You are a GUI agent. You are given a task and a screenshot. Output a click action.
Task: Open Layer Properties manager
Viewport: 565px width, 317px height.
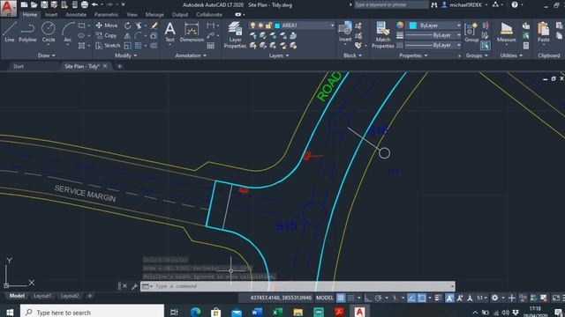click(x=235, y=34)
